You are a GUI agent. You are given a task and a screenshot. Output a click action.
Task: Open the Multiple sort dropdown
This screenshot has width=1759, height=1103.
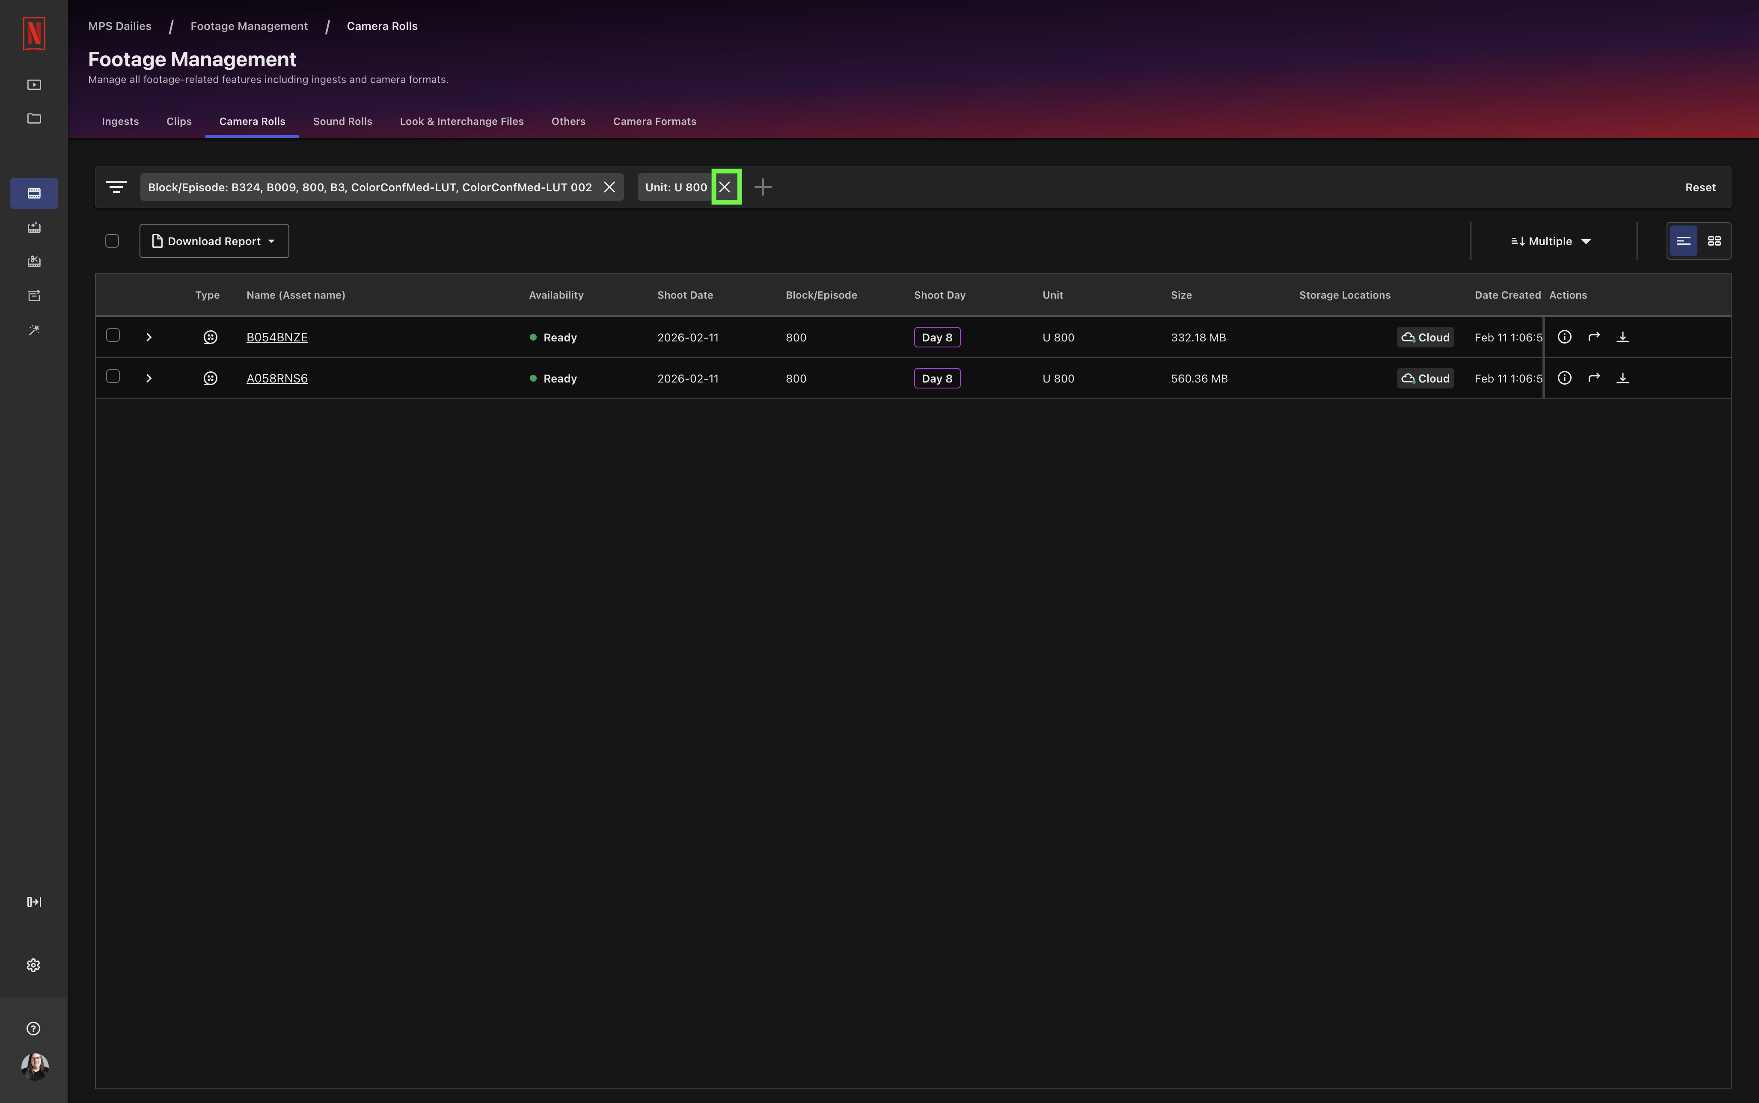pos(1550,241)
